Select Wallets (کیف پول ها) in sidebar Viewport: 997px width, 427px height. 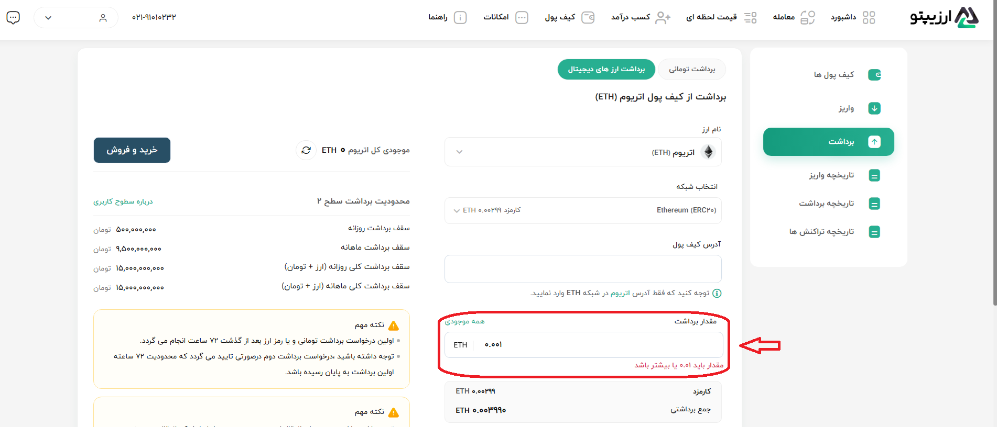pos(833,75)
